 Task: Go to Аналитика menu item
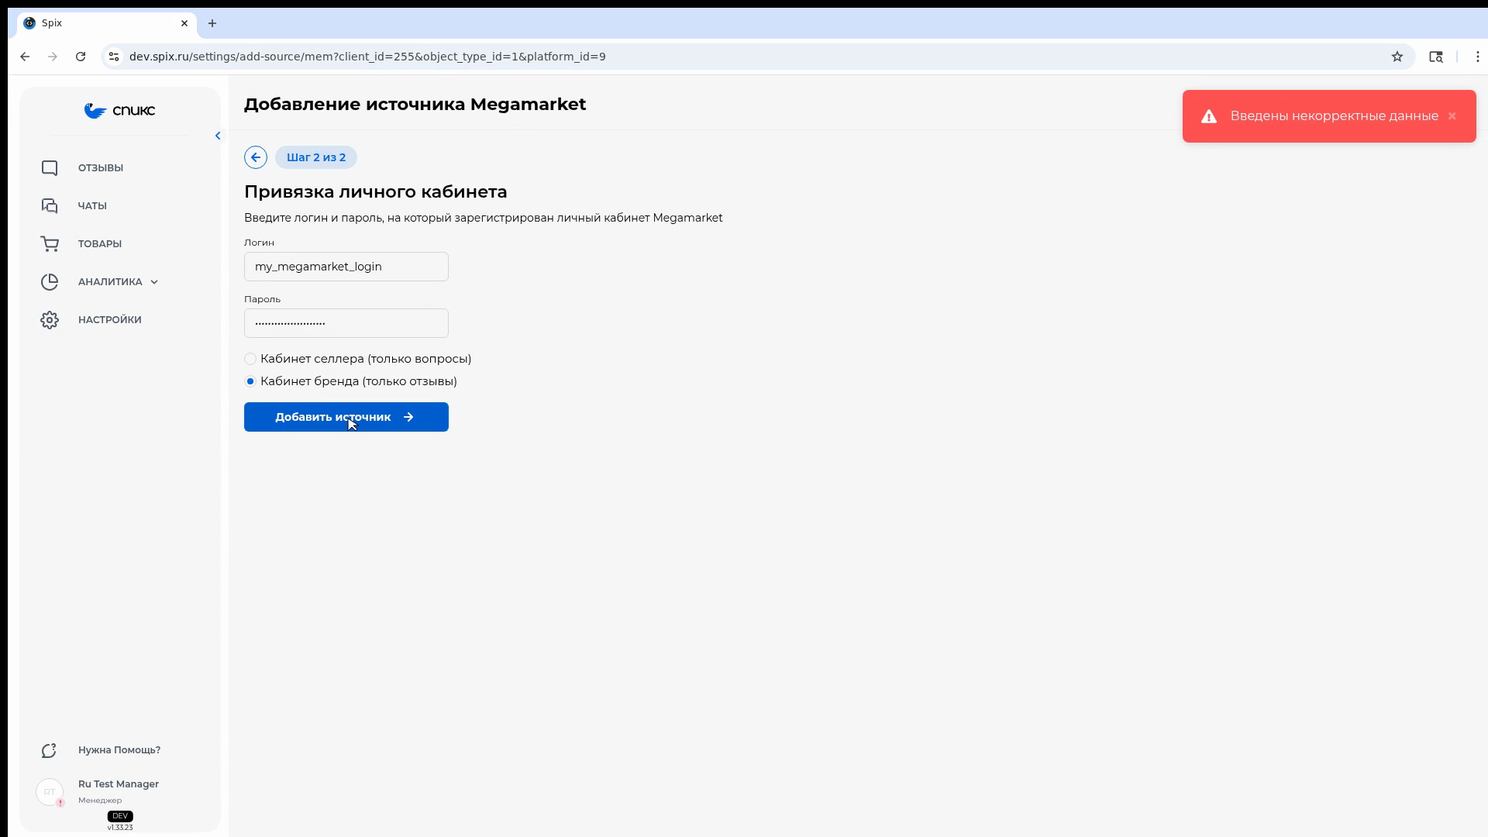[110, 282]
